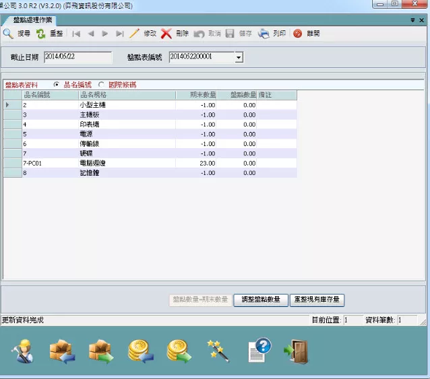
Task: Click the 修改 (Edit) pencil icon
Action: pyautogui.click(x=134, y=33)
